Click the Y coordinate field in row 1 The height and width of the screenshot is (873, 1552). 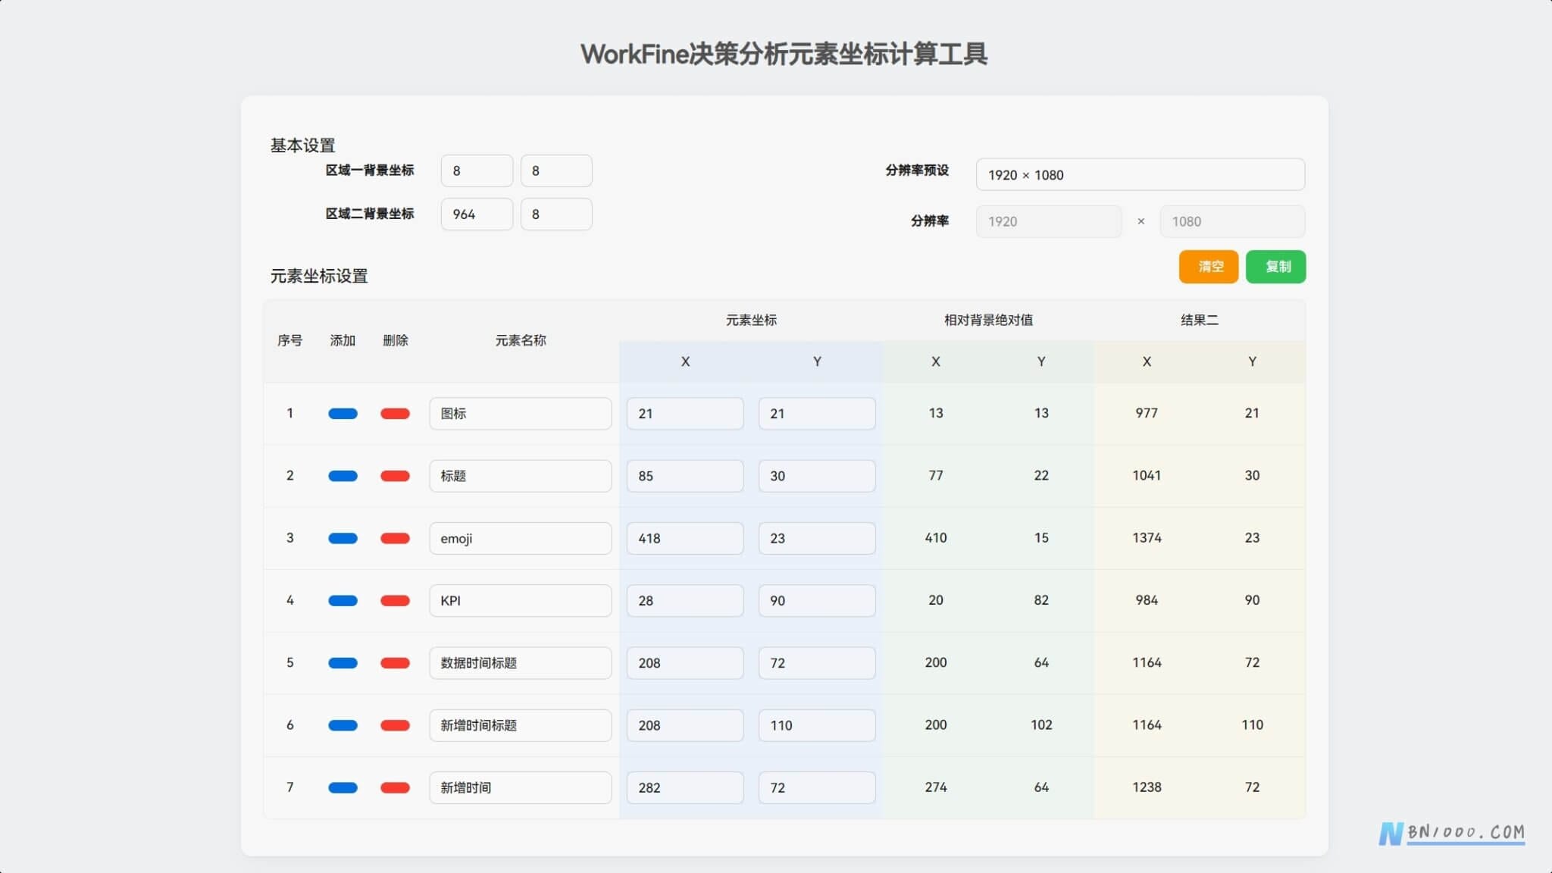coord(817,414)
